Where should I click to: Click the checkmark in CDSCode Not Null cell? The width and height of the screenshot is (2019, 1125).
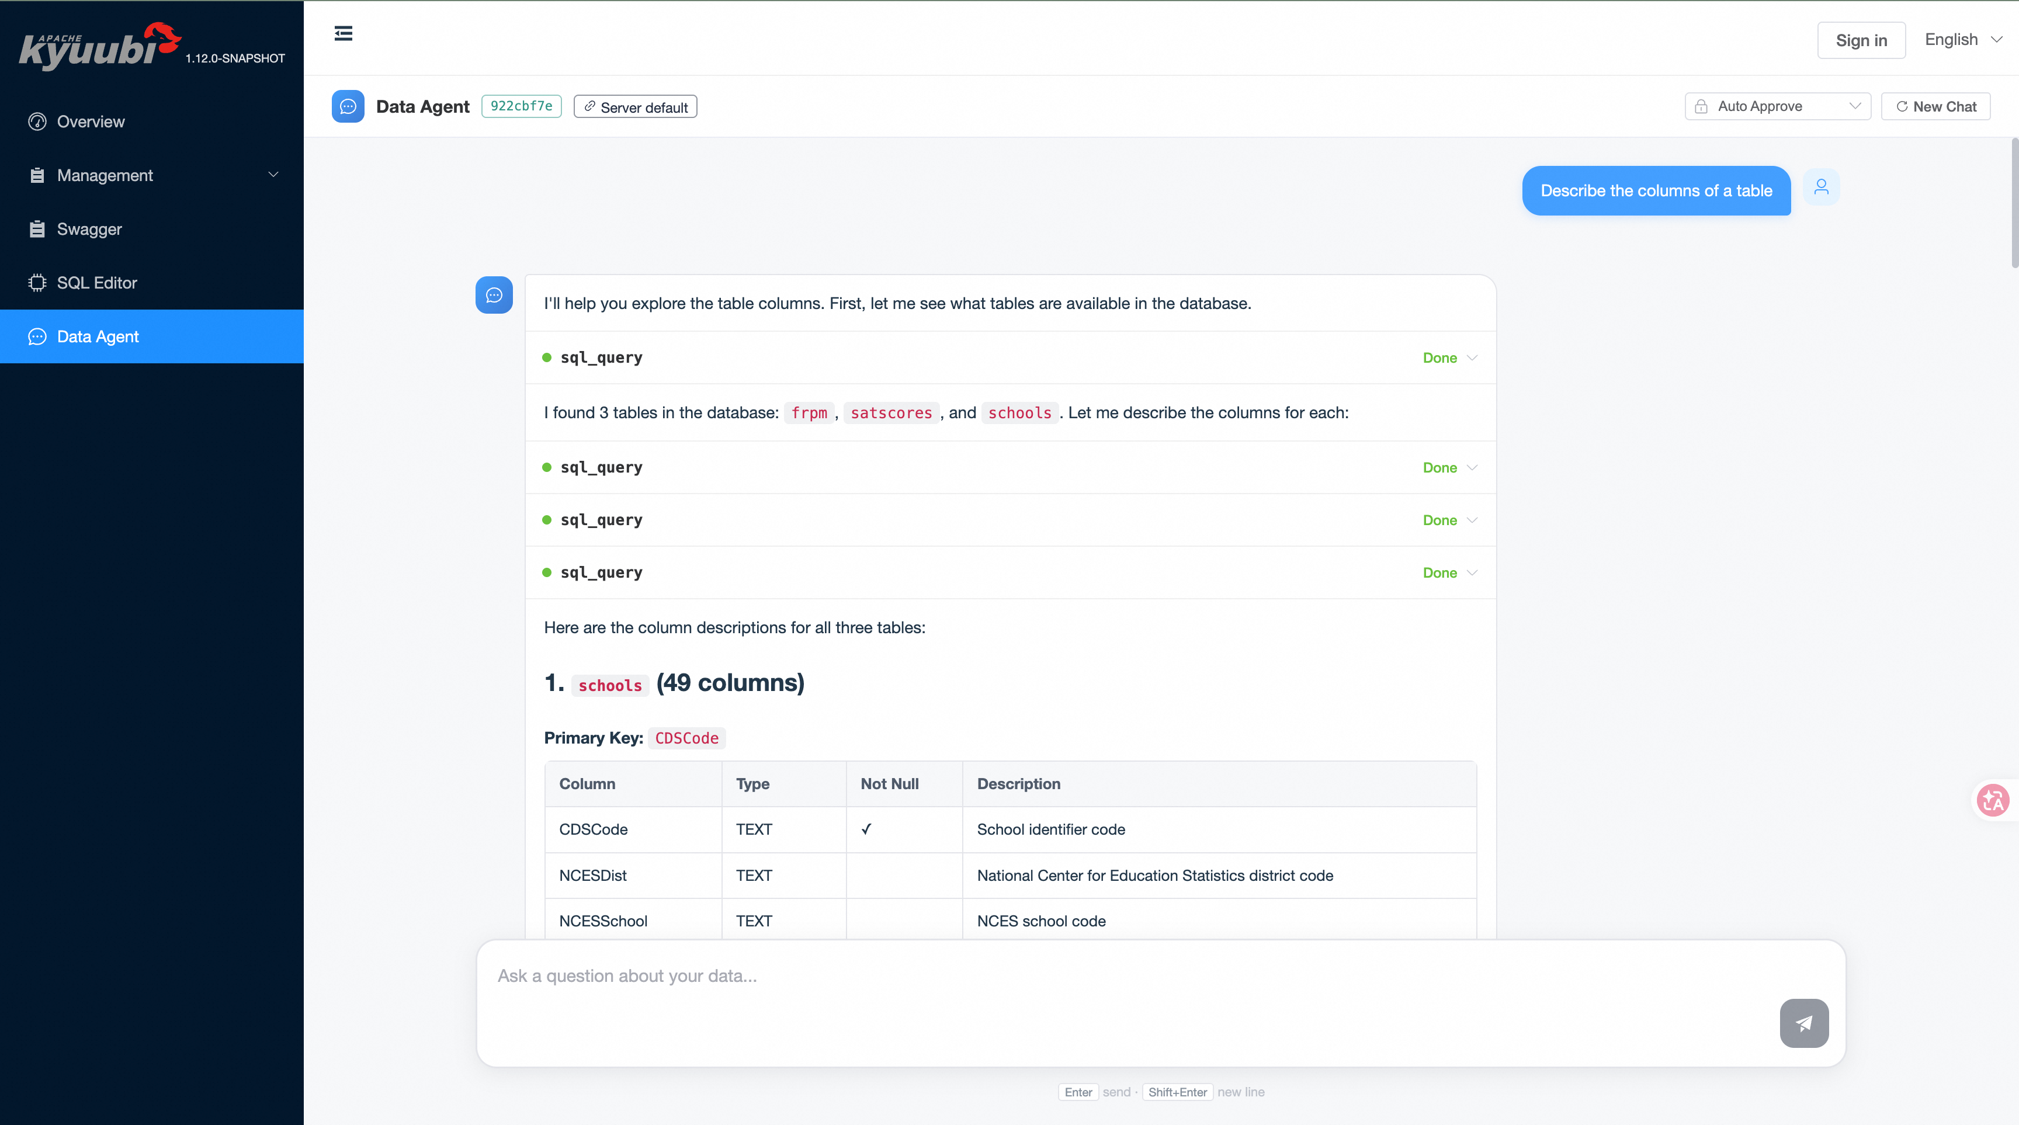point(866,829)
